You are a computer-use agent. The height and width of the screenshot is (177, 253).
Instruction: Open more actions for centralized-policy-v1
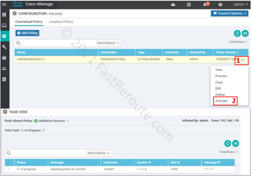click(x=243, y=60)
